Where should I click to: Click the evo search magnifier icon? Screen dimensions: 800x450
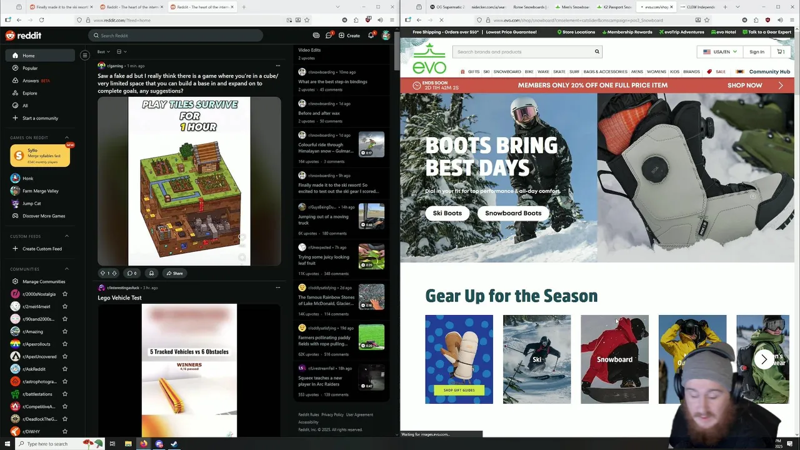(x=597, y=52)
